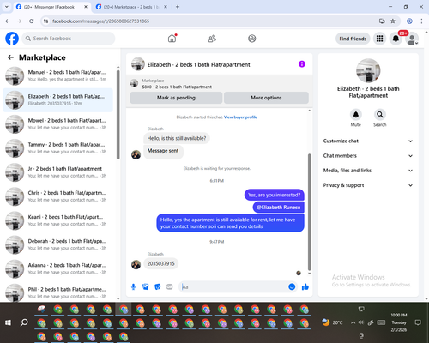
Task: Open Mowel's chat in list
Action: (x=58, y=124)
